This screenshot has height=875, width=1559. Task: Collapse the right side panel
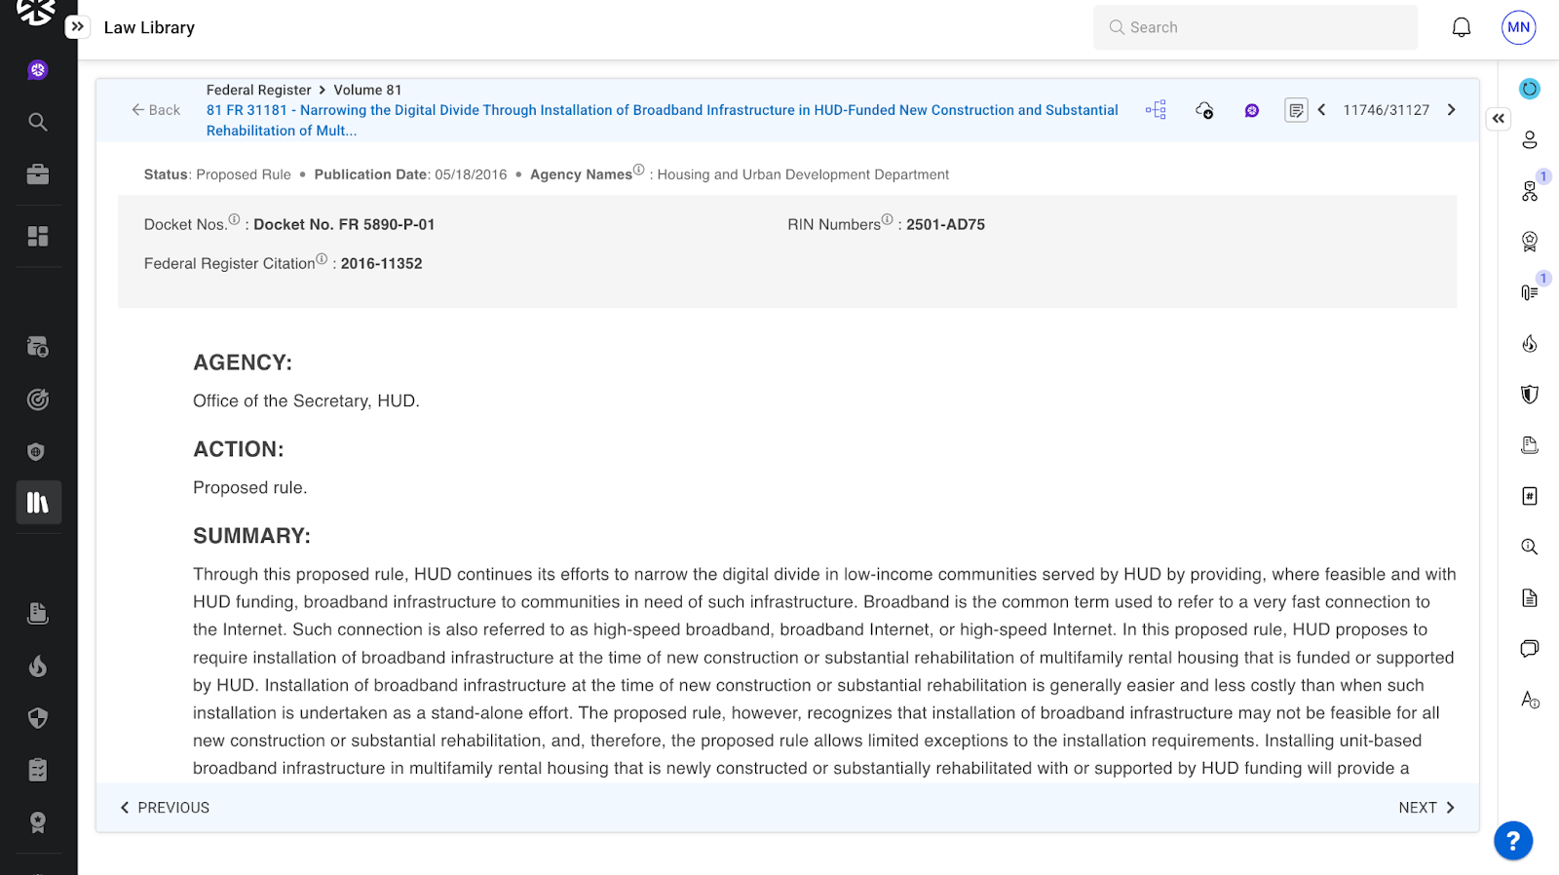coord(1498,119)
